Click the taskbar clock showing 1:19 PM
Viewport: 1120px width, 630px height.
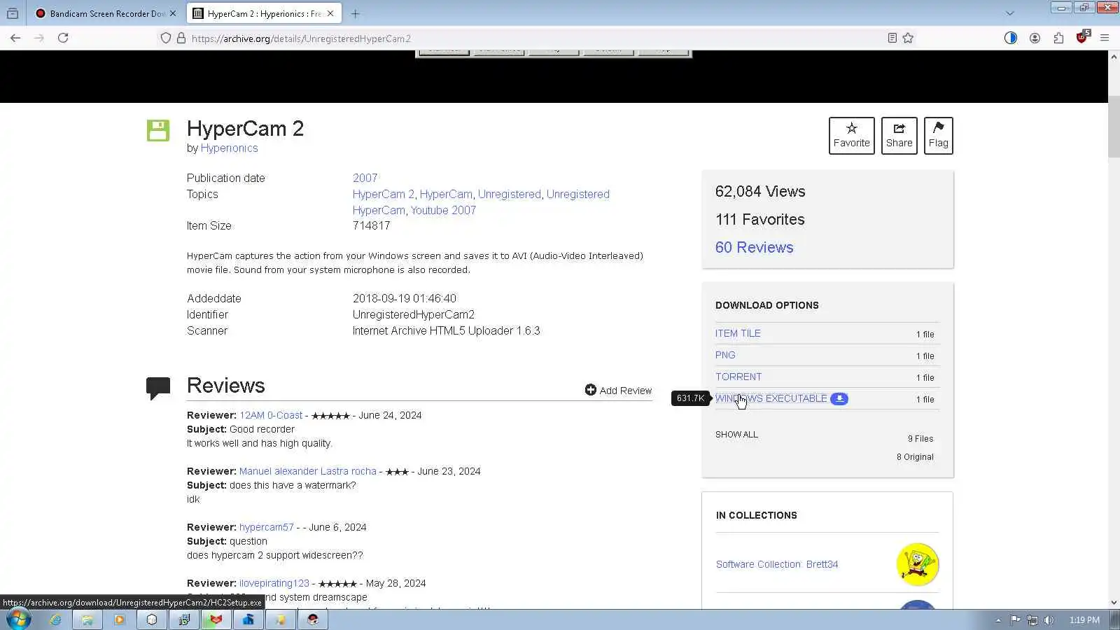point(1084,620)
